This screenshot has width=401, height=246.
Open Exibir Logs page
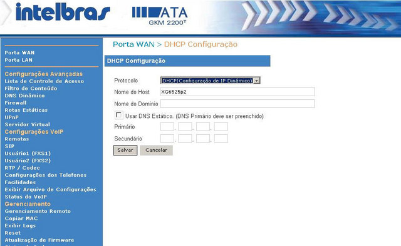[20, 225]
